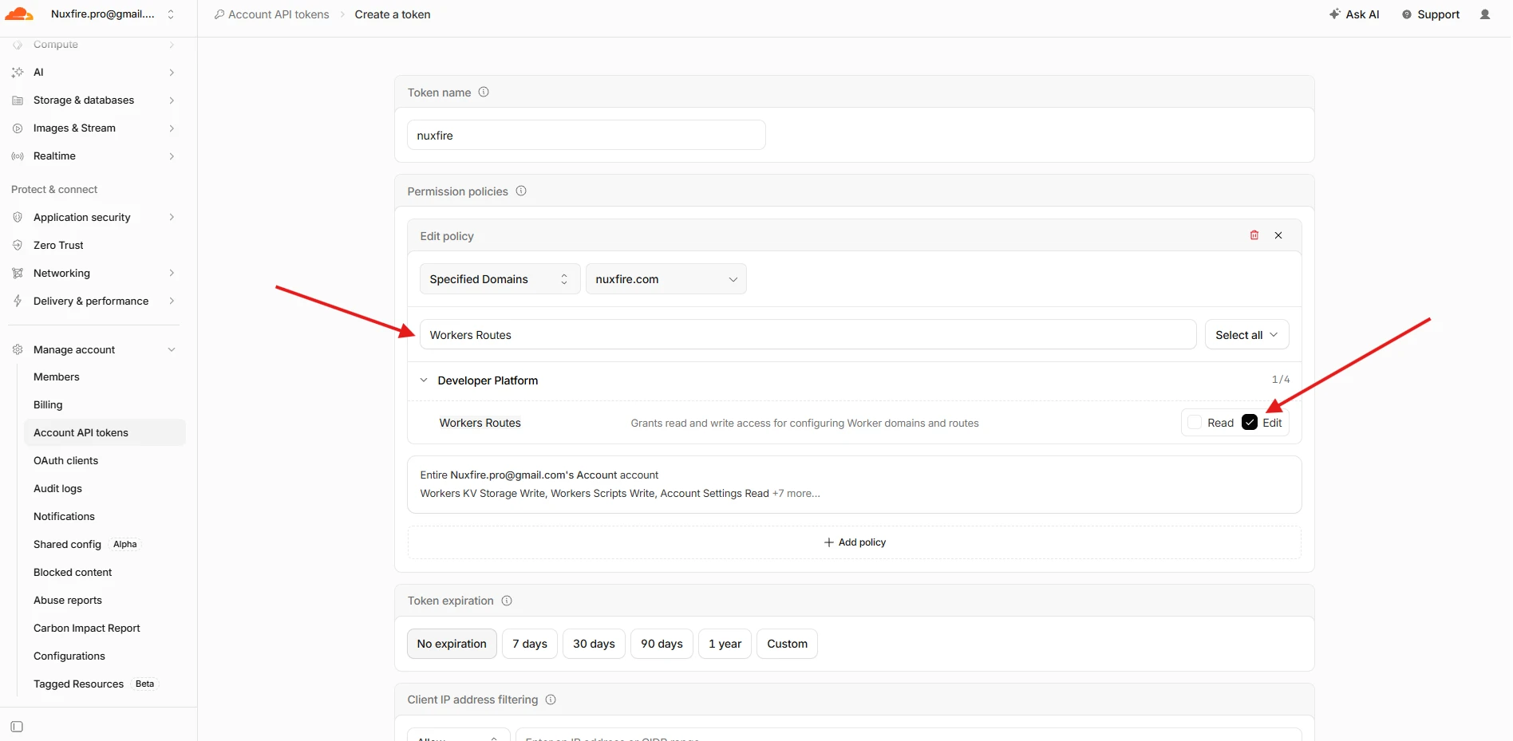Select 90 days expiration
The image size is (1513, 741).
click(x=662, y=644)
